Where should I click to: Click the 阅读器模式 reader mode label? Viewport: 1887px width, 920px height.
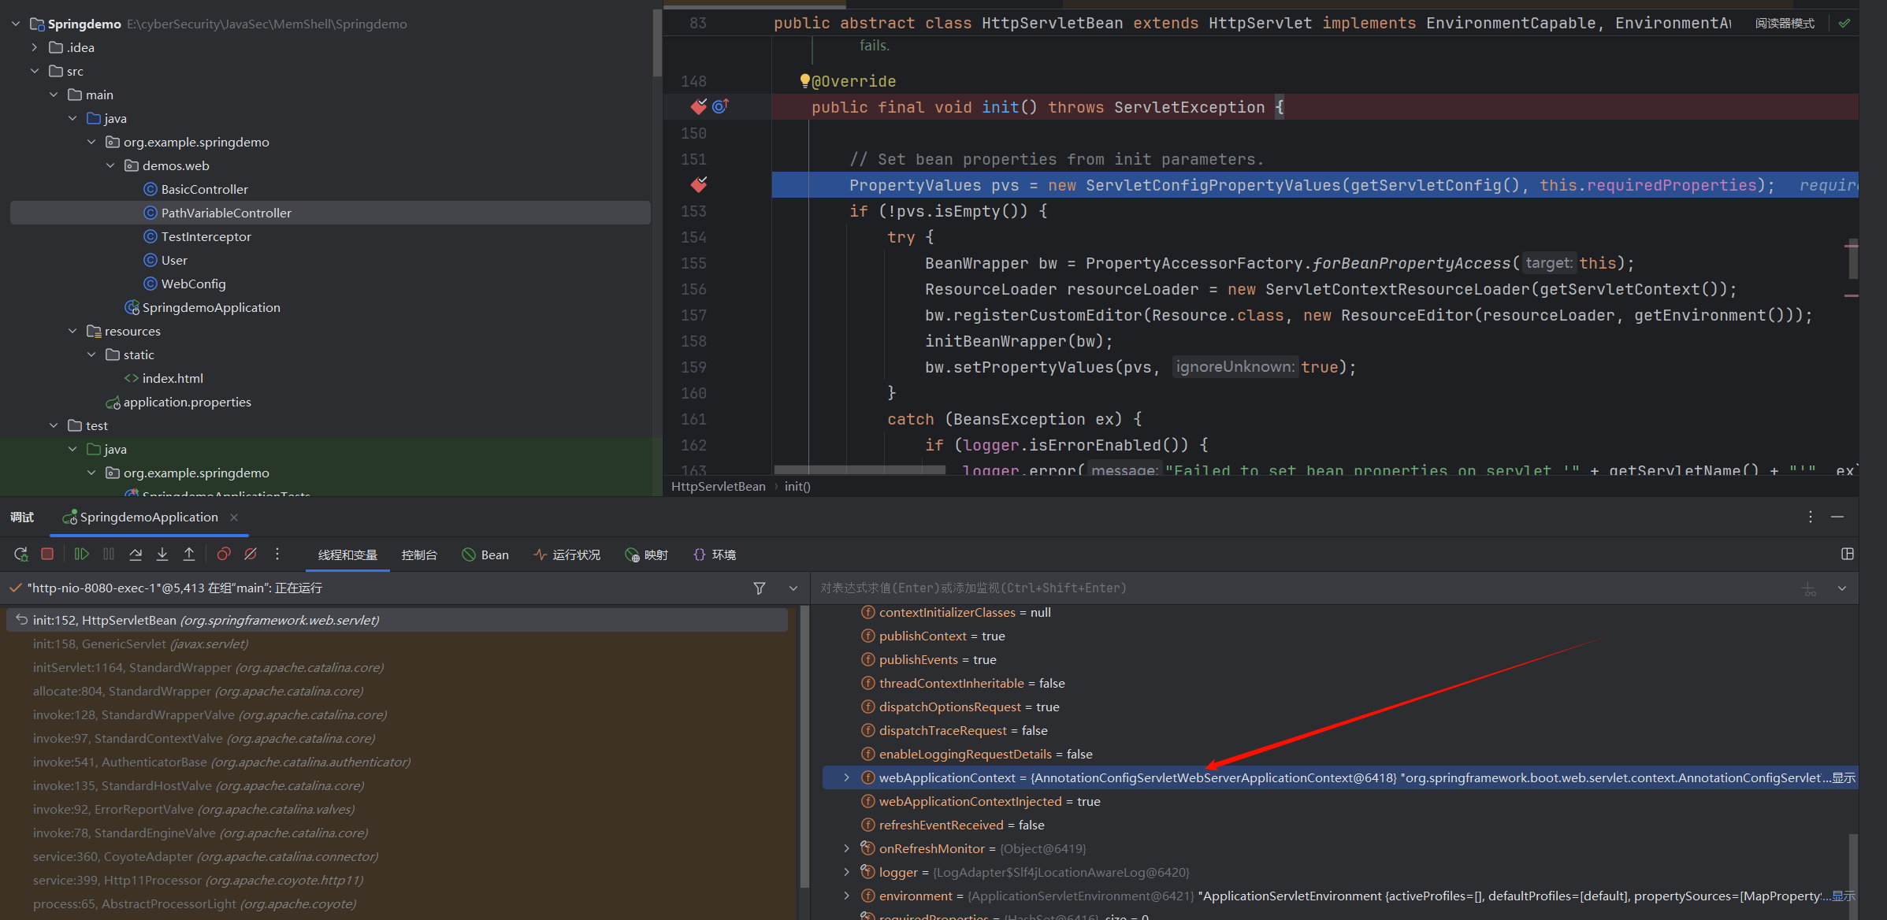coord(1784,24)
